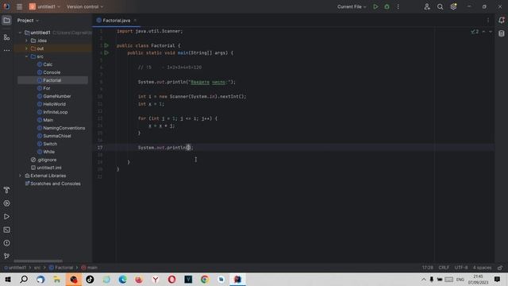Screen dimensions: 508x286
Task: Open the Database tool window icon
Action: (501, 33)
